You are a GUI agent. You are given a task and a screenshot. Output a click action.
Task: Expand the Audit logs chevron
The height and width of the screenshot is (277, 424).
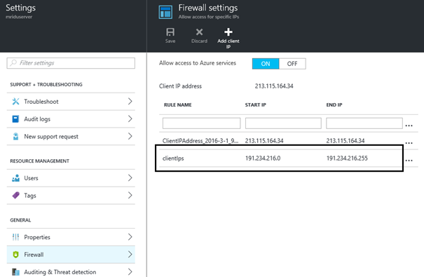[x=130, y=119]
